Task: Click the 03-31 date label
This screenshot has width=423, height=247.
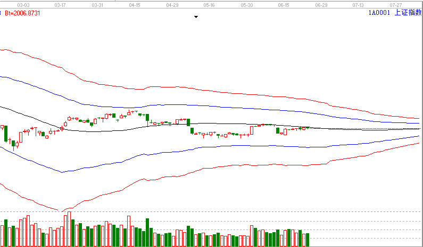Action: [98, 4]
